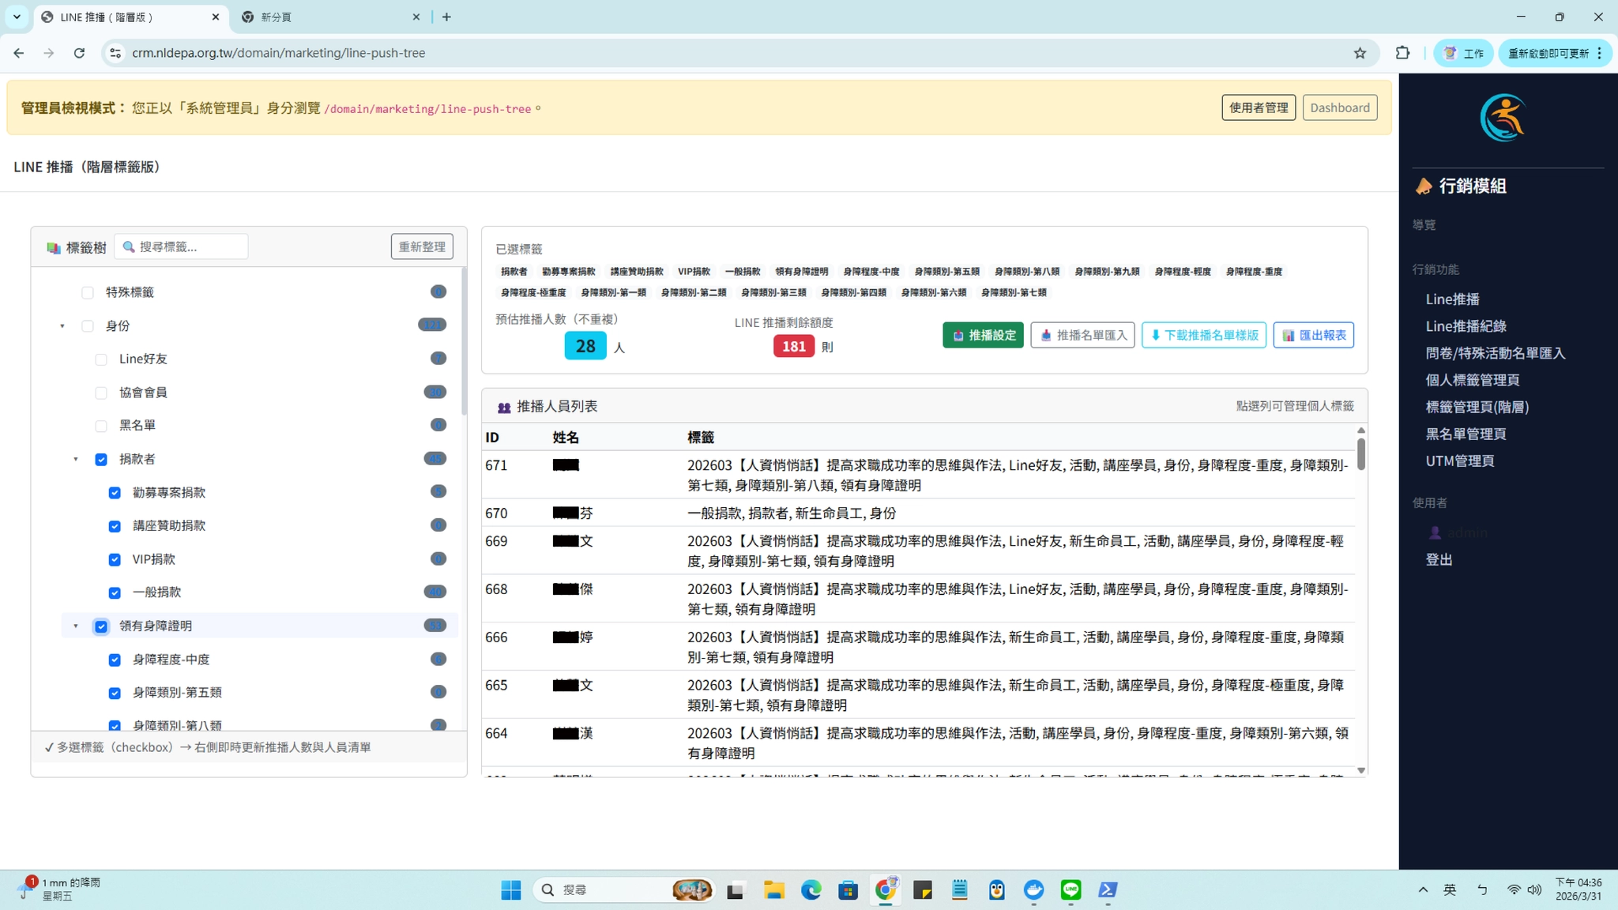Collapse the 身份 tree node
1618x910 pixels.
pos(62,326)
